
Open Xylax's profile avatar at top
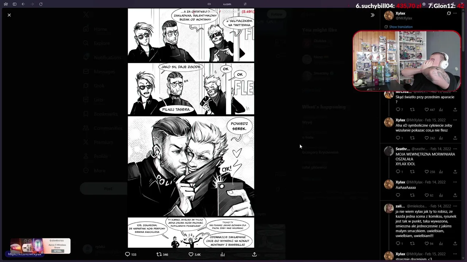point(389,16)
